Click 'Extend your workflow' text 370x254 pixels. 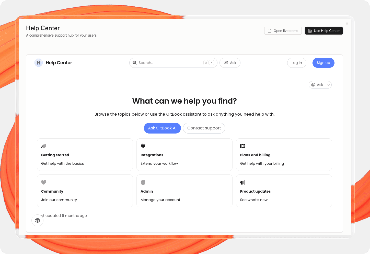click(159, 163)
